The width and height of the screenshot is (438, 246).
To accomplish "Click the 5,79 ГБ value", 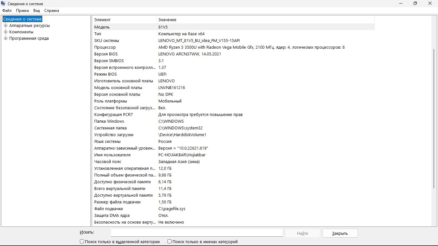I will pos(165,195).
